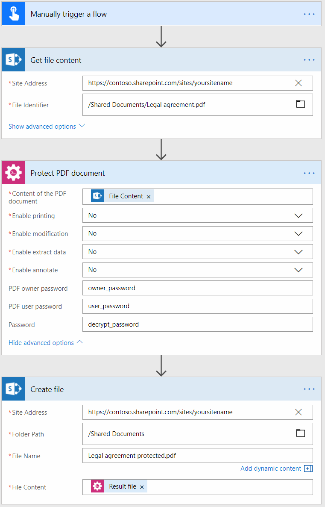Expand Show advanced options under Get file content
The height and width of the screenshot is (507, 325).
click(42, 126)
